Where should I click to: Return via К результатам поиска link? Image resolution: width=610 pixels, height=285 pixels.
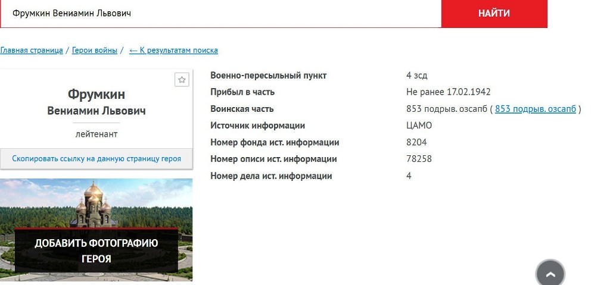pos(173,51)
